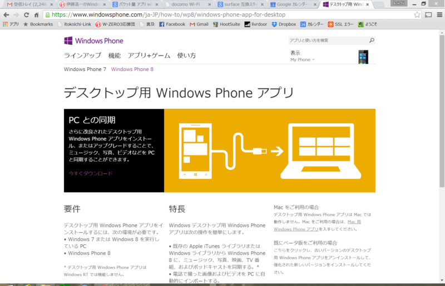Go back using the browser back arrow
The image size is (445, 286).
[6, 15]
